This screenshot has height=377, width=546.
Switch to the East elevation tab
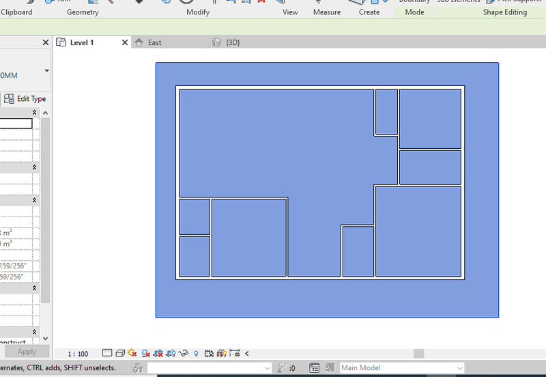[x=155, y=42]
